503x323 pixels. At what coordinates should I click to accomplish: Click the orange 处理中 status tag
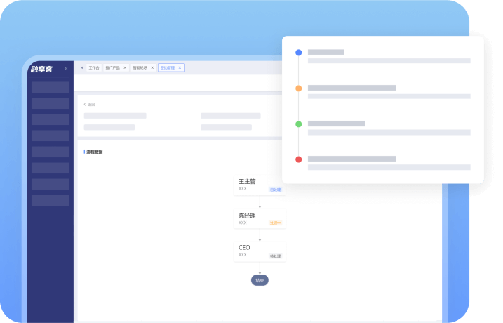click(x=275, y=223)
